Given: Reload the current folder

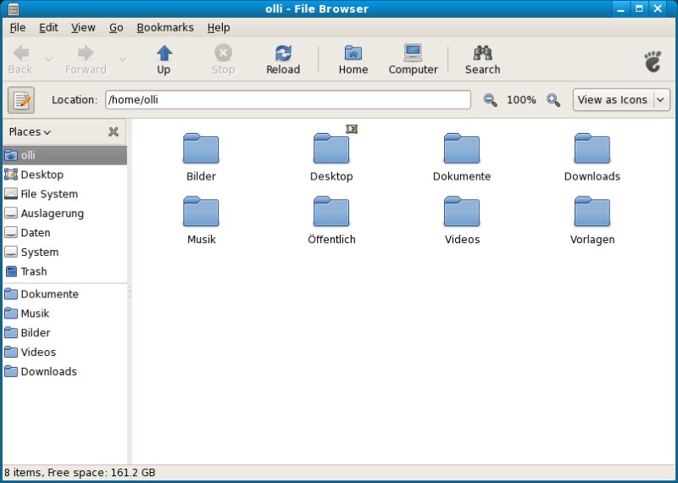Looking at the screenshot, I should [283, 59].
